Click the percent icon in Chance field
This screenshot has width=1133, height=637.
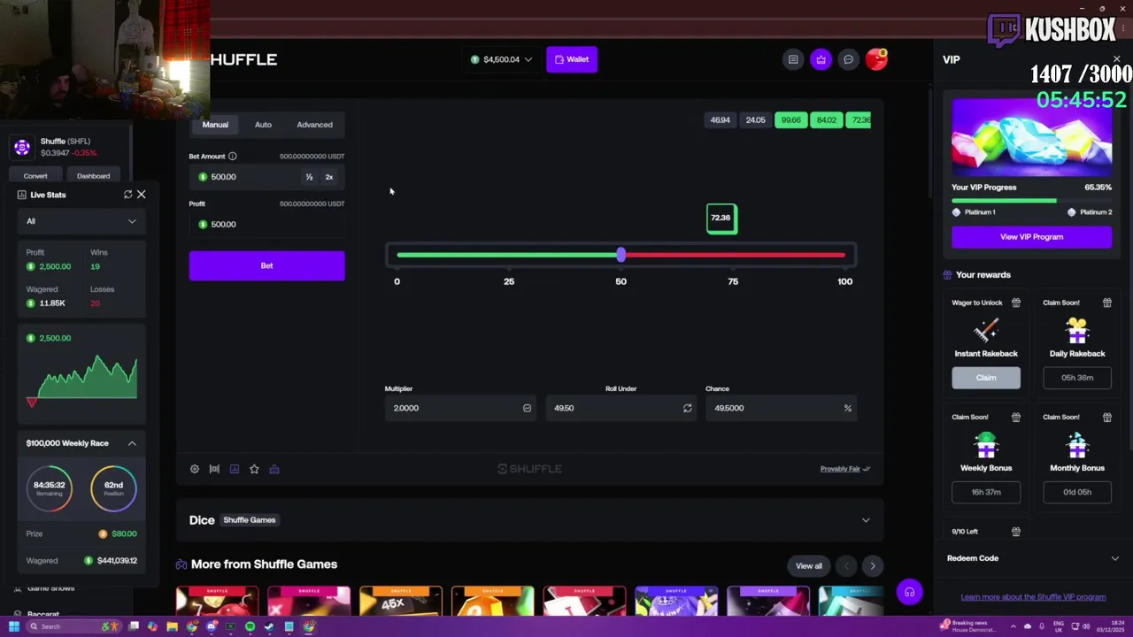pyautogui.click(x=847, y=408)
